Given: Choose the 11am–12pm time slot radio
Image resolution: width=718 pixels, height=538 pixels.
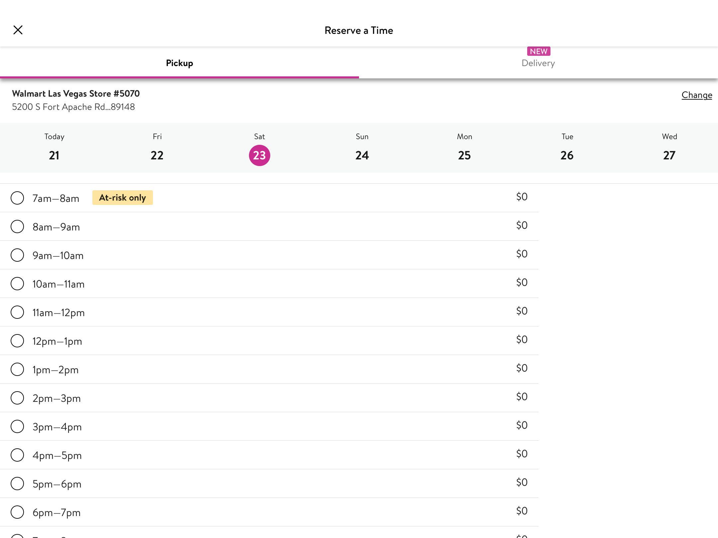Looking at the screenshot, I should click(x=17, y=312).
